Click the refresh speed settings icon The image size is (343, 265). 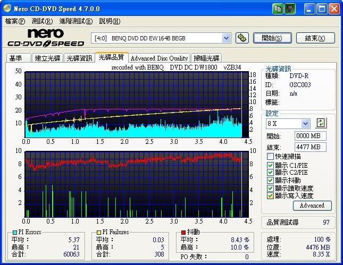[x=321, y=123]
